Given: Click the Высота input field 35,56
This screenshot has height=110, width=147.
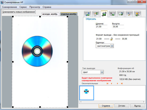Looking at the screenshot, I should (118, 27).
